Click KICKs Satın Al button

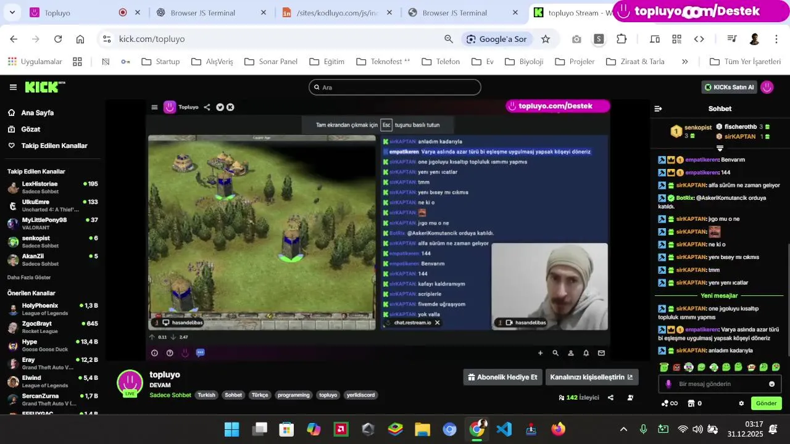click(x=730, y=87)
